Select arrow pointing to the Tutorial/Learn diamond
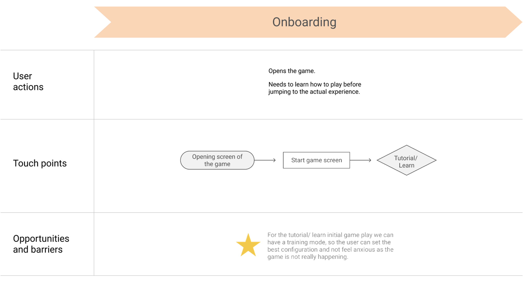The height and width of the screenshot is (282, 523). tap(360, 160)
